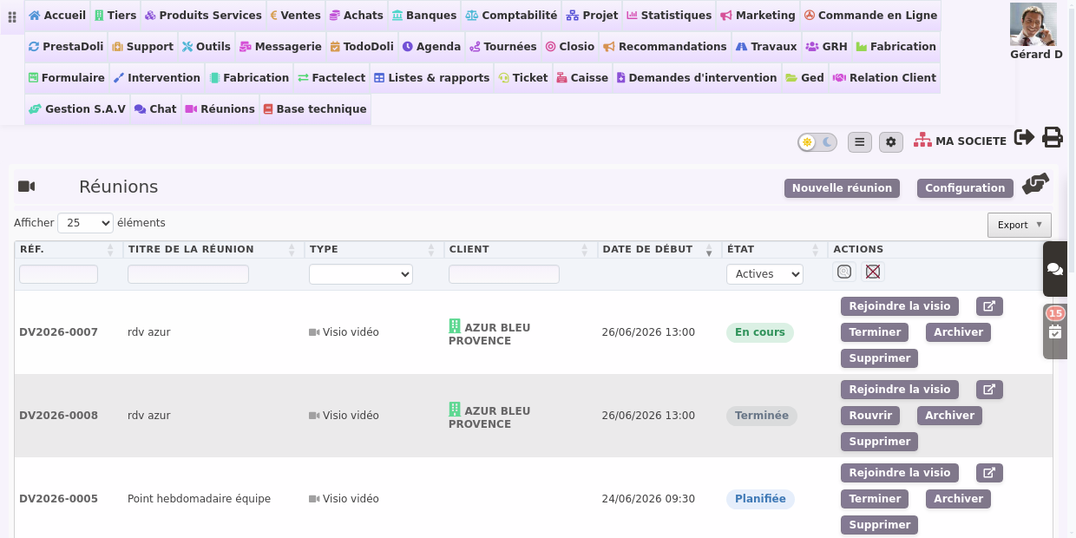Open the Tiers menu
1076x538 pixels.
(x=115, y=16)
